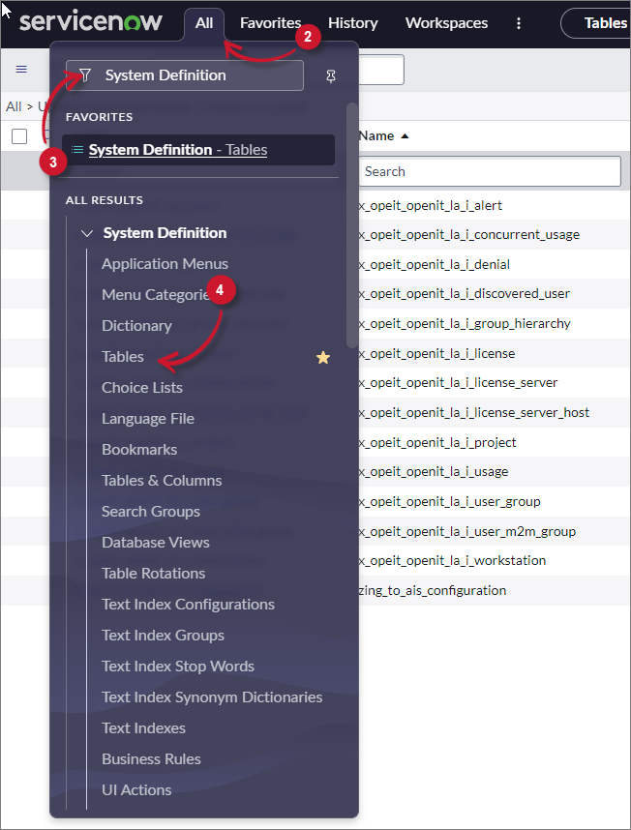Image resolution: width=631 pixels, height=830 pixels.
Task: Open Business Rules module
Action: 151,759
